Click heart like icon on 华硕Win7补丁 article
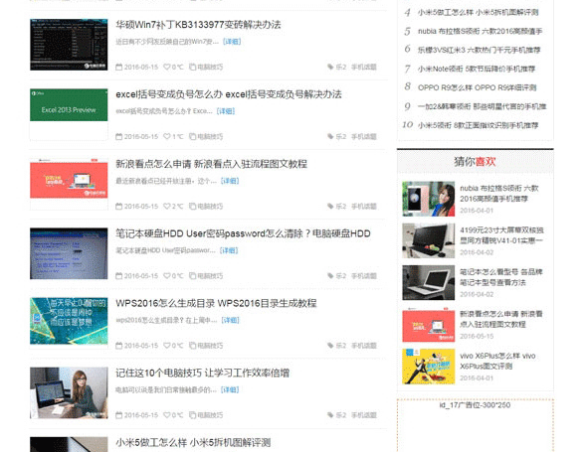 point(167,67)
